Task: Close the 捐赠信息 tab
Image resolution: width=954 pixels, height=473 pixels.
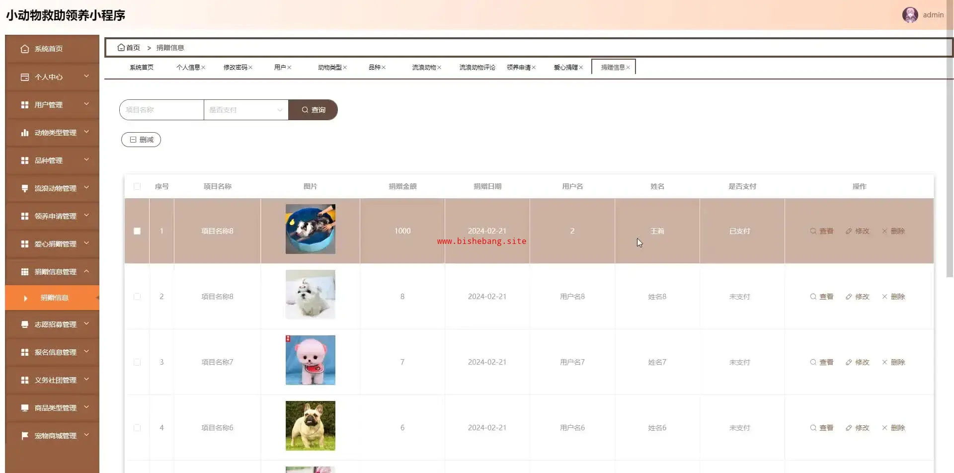Action: [x=628, y=68]
